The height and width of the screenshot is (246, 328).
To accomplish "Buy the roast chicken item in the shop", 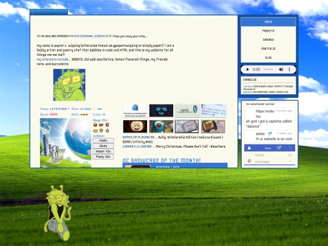I will 101,125.
